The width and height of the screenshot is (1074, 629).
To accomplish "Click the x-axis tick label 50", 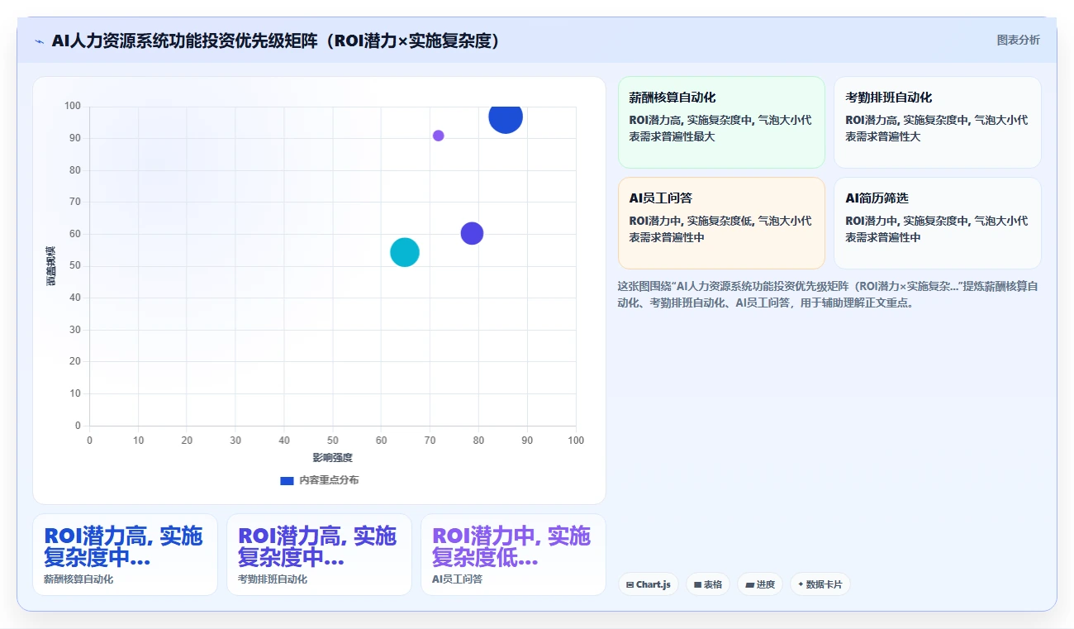I will pos(333,441).
